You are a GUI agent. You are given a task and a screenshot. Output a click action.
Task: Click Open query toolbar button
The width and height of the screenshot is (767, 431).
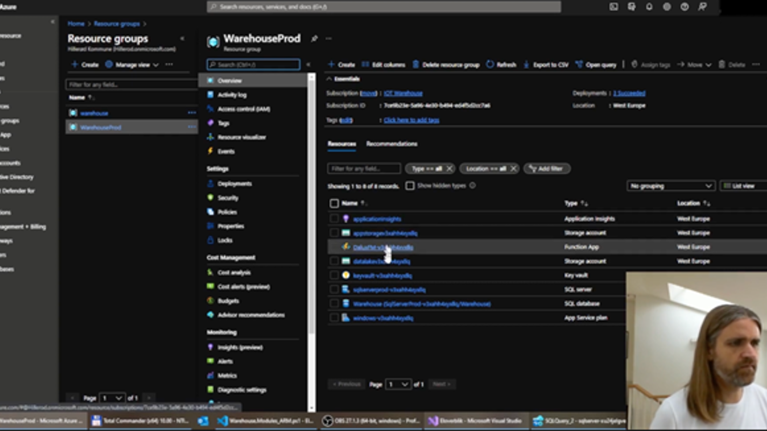(596, 65)
